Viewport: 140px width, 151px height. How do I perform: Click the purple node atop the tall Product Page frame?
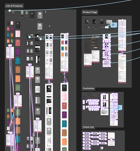click(123, 20)
